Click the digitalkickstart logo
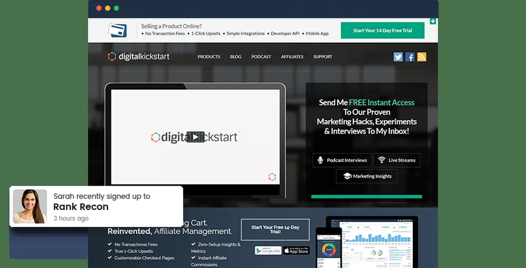The height and width of the screenshot is (268, 526). tap(139, 56)
